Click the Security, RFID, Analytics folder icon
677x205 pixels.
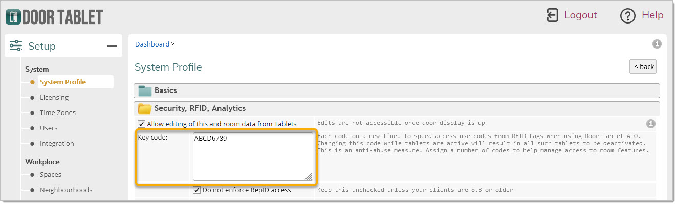(x=145, y=108)
